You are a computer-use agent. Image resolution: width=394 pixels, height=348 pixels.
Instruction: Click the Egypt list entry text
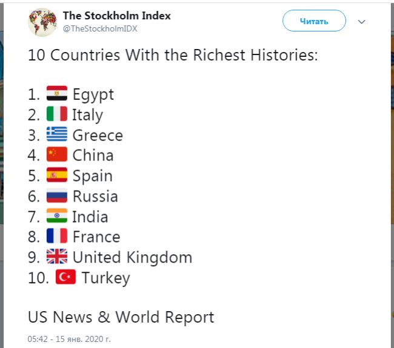tap(93, 94)
